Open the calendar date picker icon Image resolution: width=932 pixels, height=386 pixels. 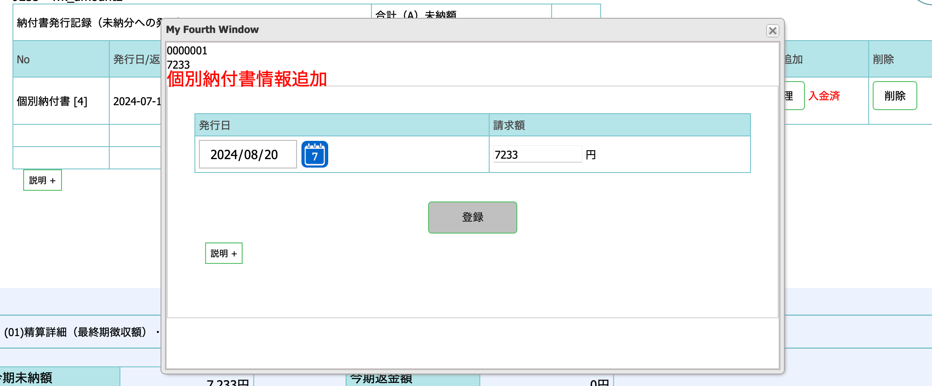314,154
